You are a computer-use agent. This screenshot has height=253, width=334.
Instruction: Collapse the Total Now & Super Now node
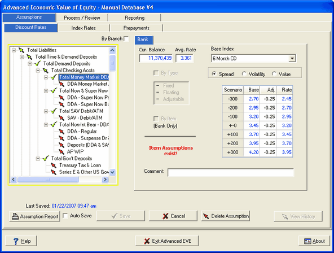(x=46, y=91)
